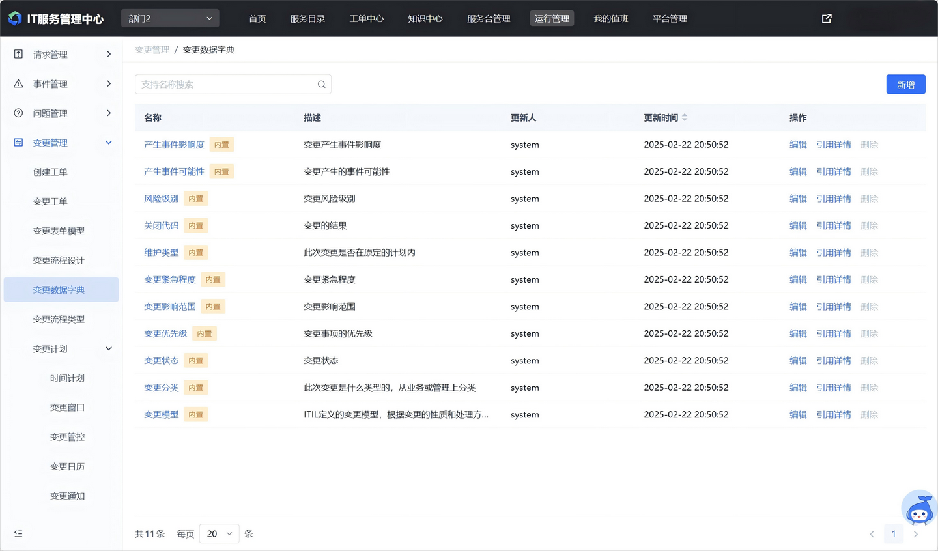
Task: Click the 新增 button
Action: click(x=906, y=85)
